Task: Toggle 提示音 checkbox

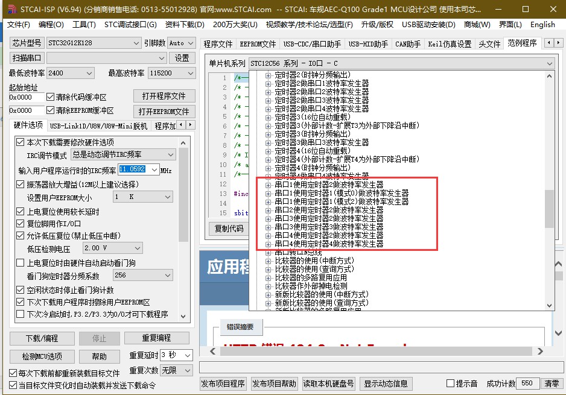Action: (x=450, y=384)
